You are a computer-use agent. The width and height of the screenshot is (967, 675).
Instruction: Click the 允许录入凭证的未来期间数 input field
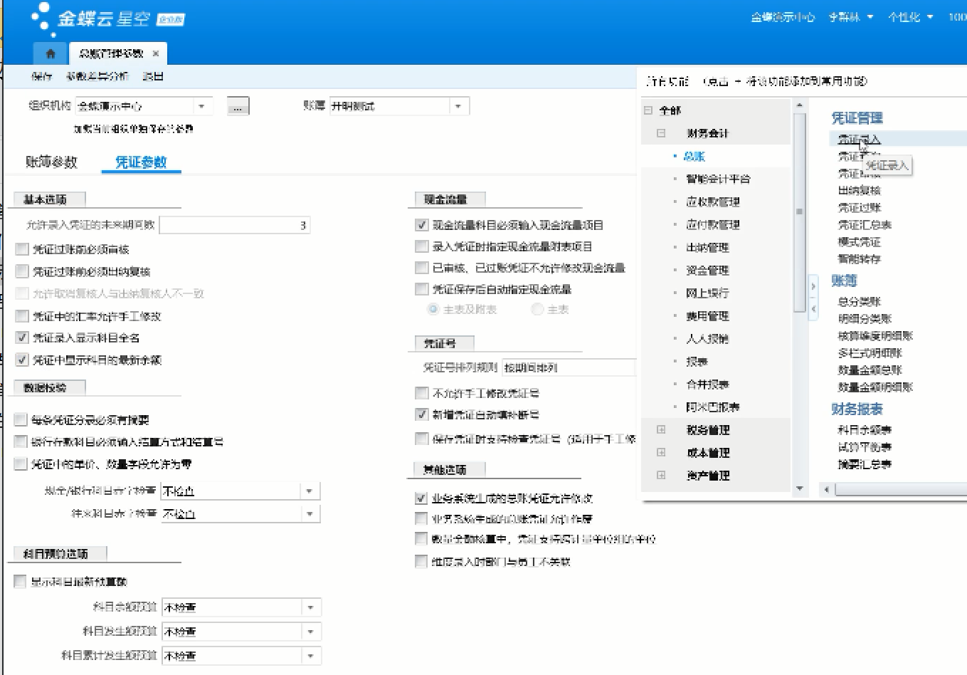(234, 225)
